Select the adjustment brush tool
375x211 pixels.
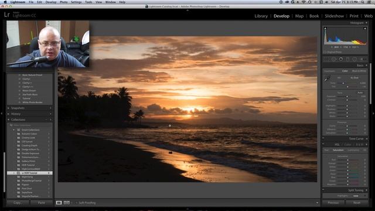tap(363, 59)
